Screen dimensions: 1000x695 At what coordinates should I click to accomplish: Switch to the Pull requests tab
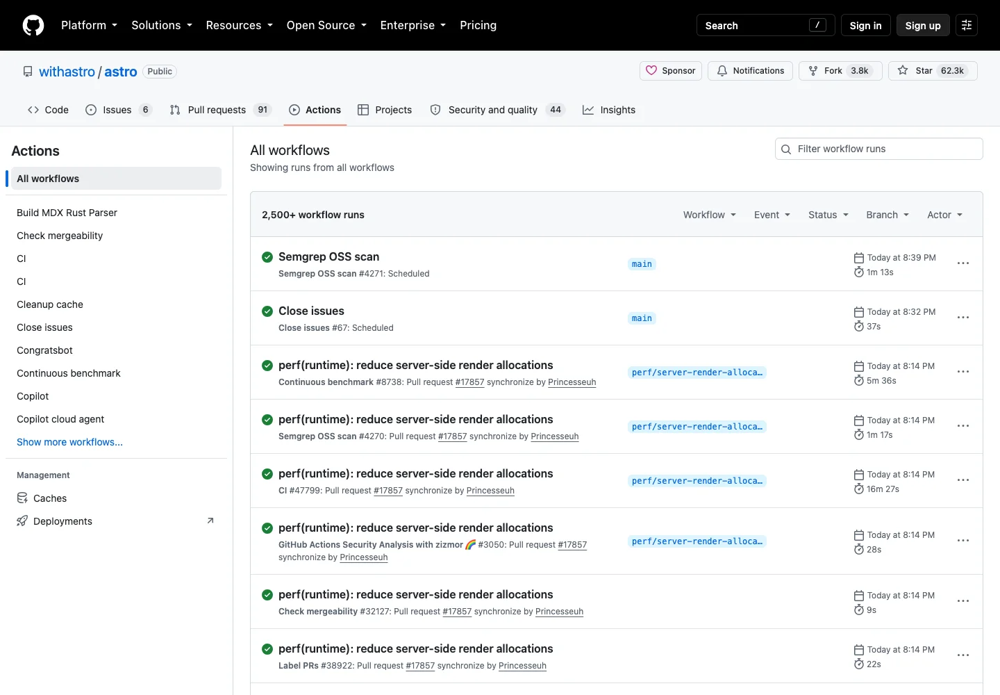point(220,110)
